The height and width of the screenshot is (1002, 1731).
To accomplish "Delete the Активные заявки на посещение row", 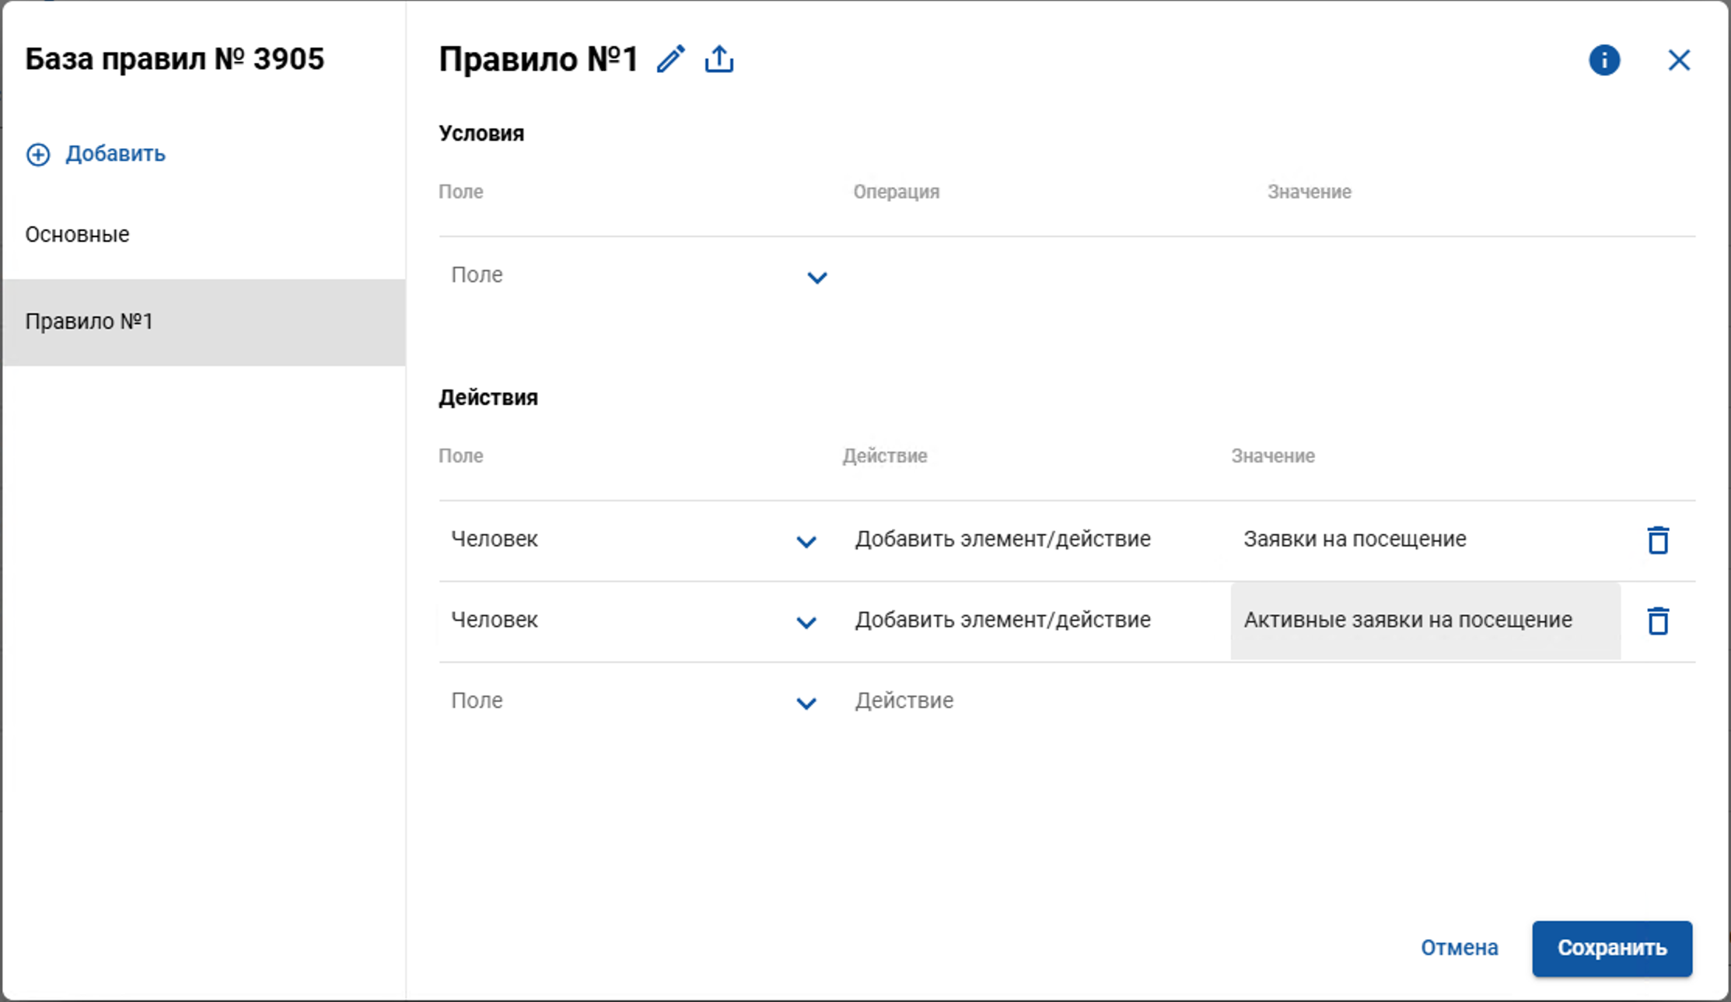I will [x=1658, y=621].
